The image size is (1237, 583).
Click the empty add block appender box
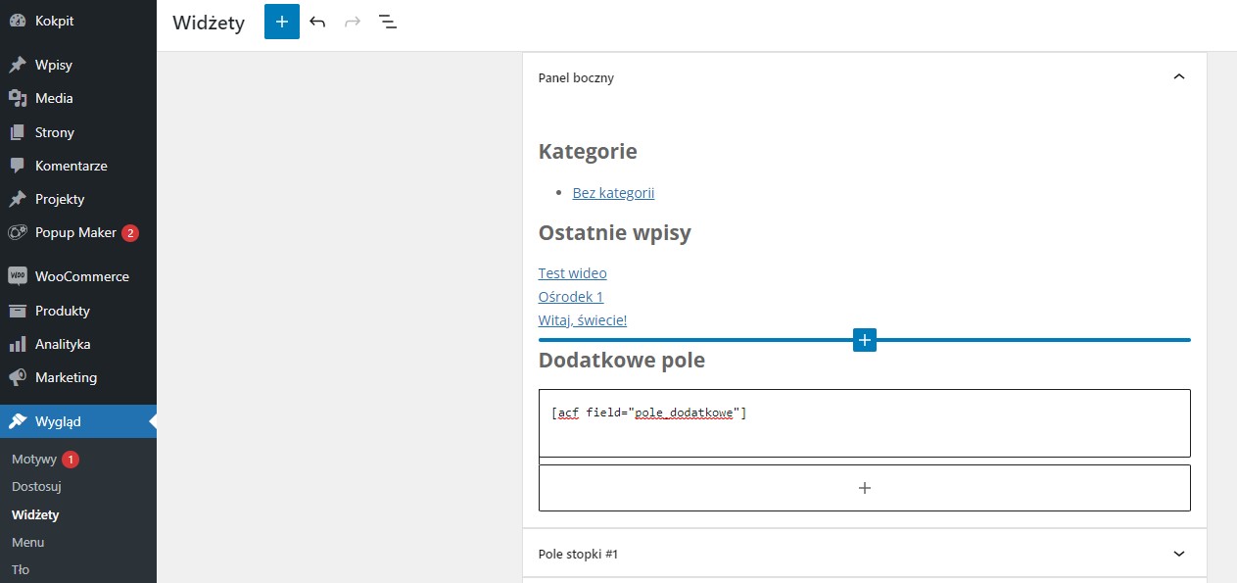(864, 488)
